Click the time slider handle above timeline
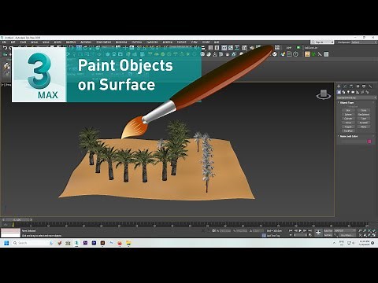 coord(17,219)
